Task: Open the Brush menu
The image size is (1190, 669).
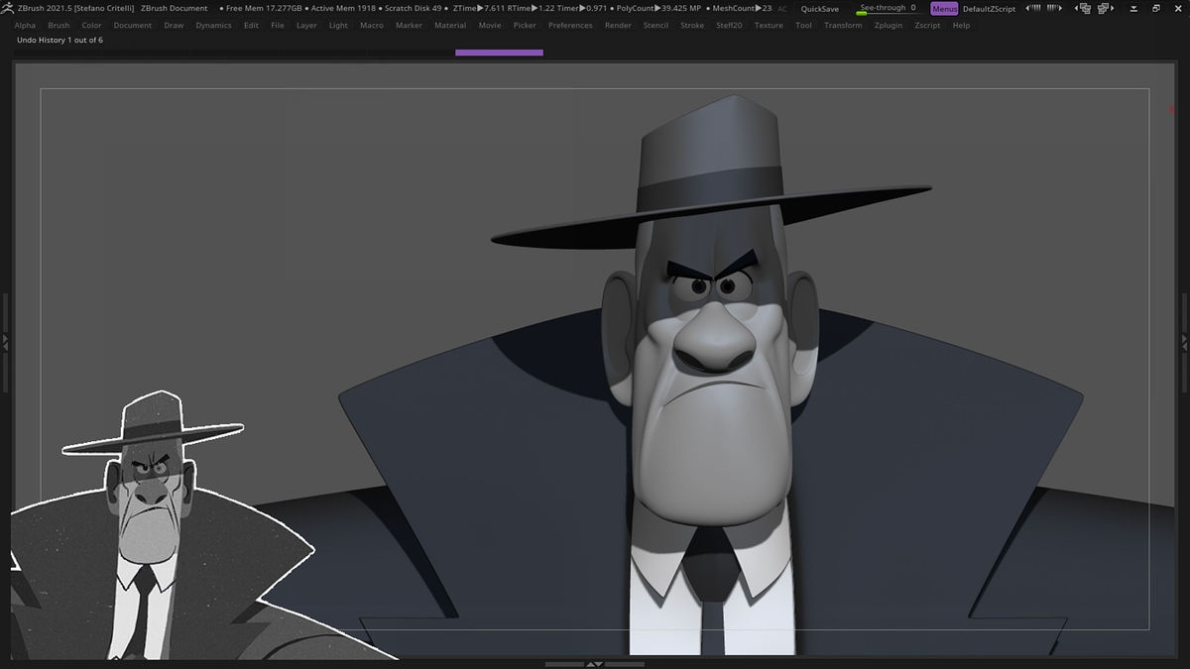Action: [59, 25]
